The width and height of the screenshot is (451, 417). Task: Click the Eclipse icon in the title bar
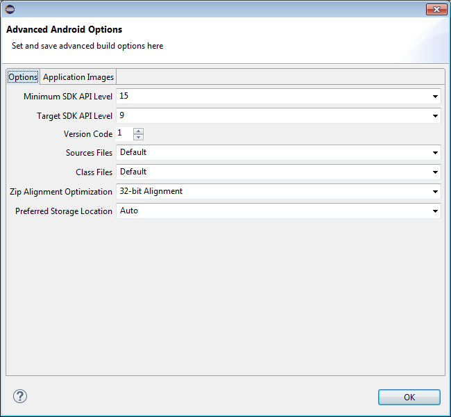(x=10, y=9)
